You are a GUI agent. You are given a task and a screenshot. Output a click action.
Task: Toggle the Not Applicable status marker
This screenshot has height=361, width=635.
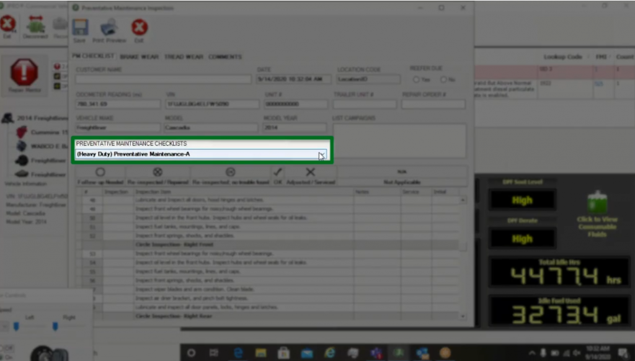click(x=402, y=172)
